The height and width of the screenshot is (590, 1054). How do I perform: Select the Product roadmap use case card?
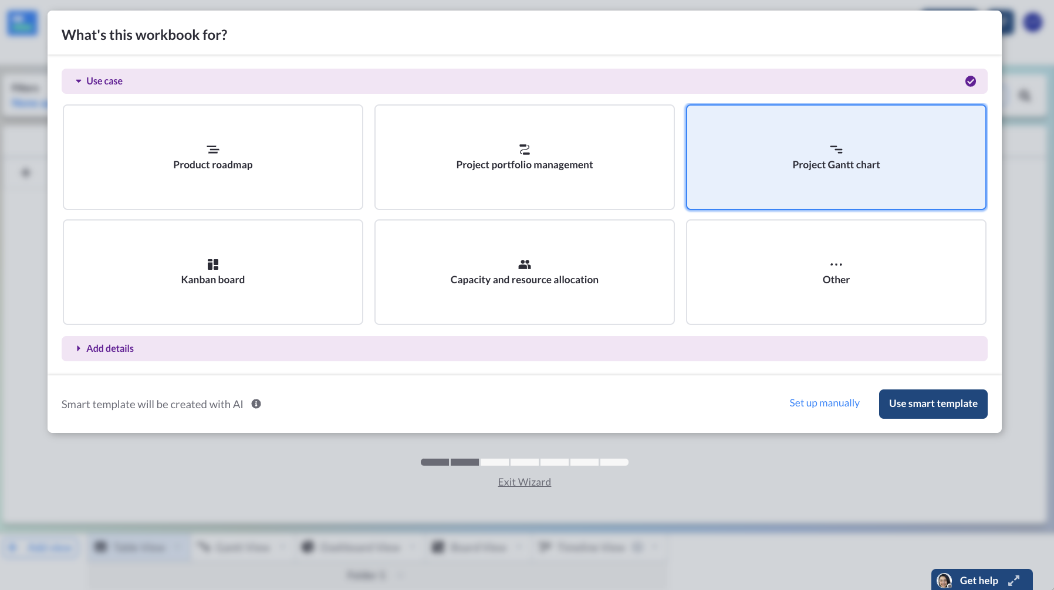coord(213,157)
